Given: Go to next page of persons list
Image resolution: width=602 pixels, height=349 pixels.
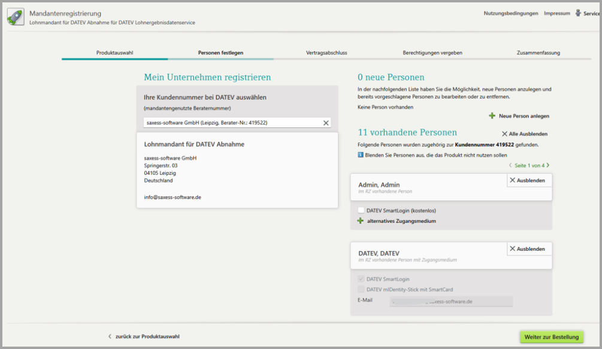Looking at the screenshot, I should point(547,165).
